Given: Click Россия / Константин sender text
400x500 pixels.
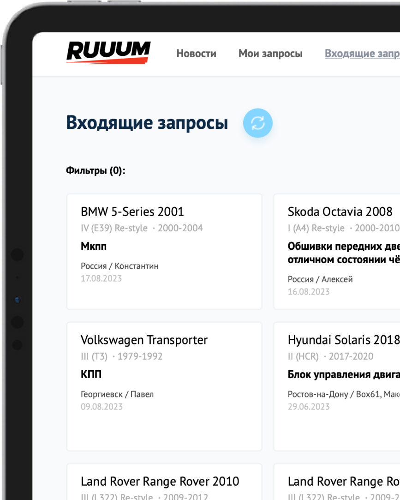Looking at the screenshot, I should 119,266.
